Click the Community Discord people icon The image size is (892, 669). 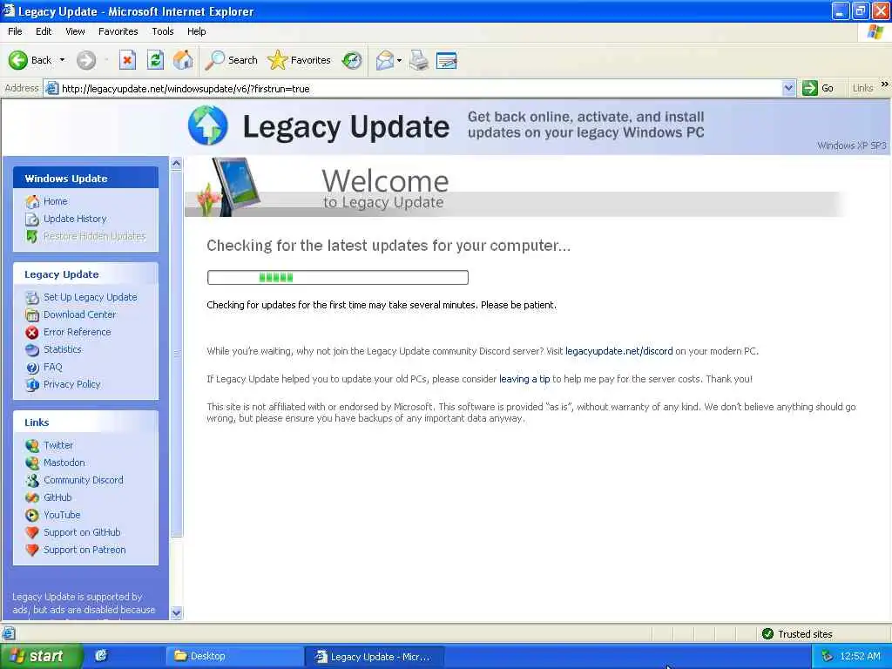coord(32,480)
